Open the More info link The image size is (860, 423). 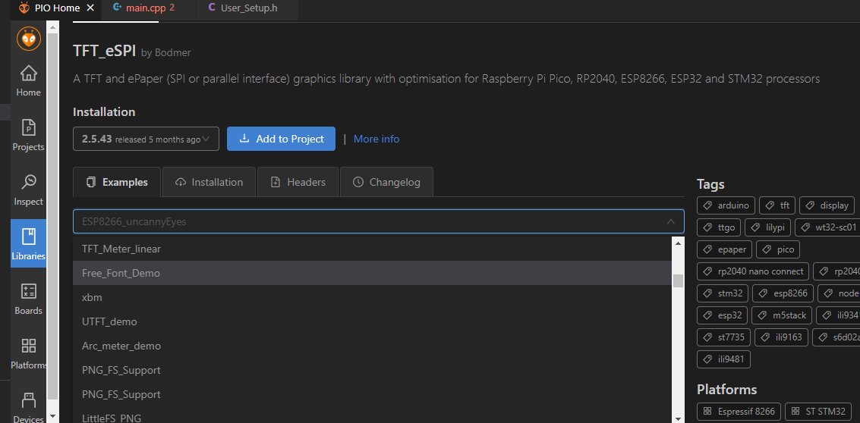point(376,139)
